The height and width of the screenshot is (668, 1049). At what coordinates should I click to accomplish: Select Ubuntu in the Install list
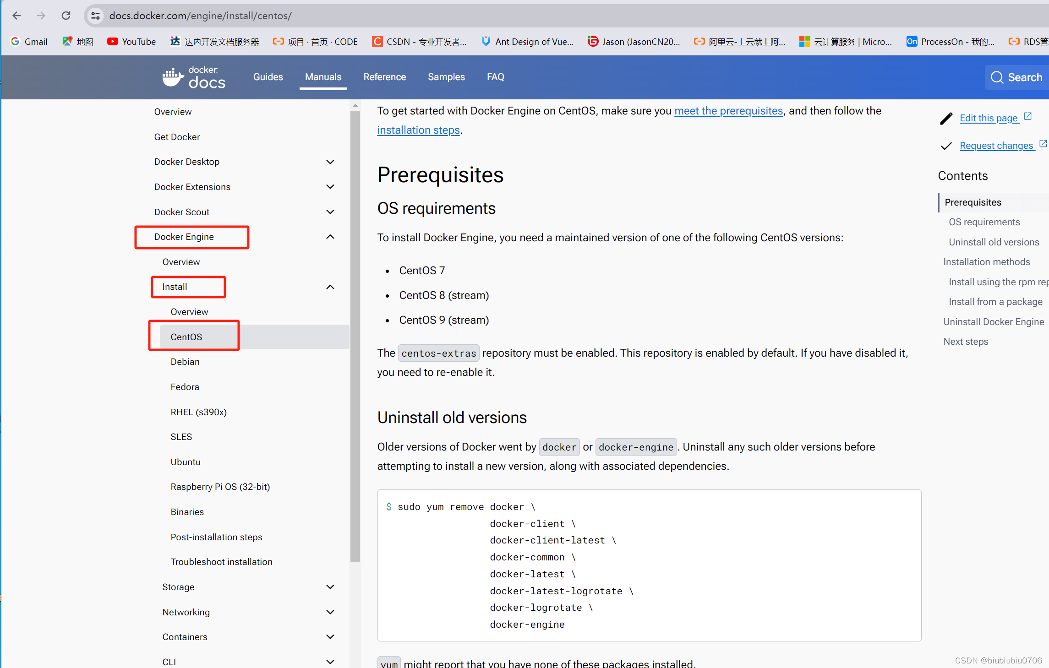[x=186, y=462]
